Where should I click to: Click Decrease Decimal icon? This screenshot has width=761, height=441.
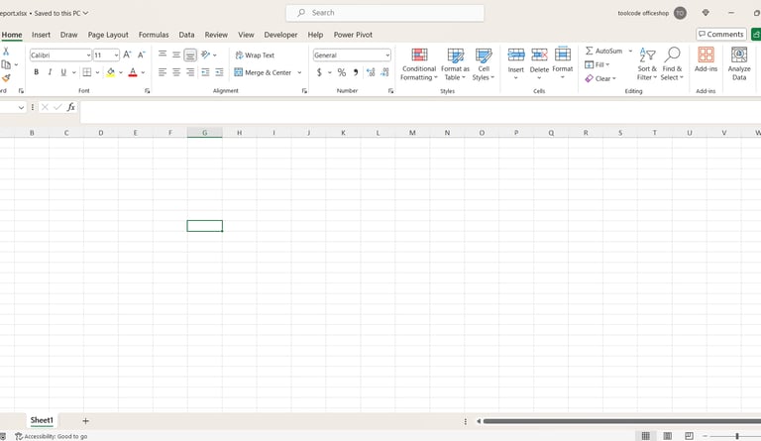click(384, 72)
